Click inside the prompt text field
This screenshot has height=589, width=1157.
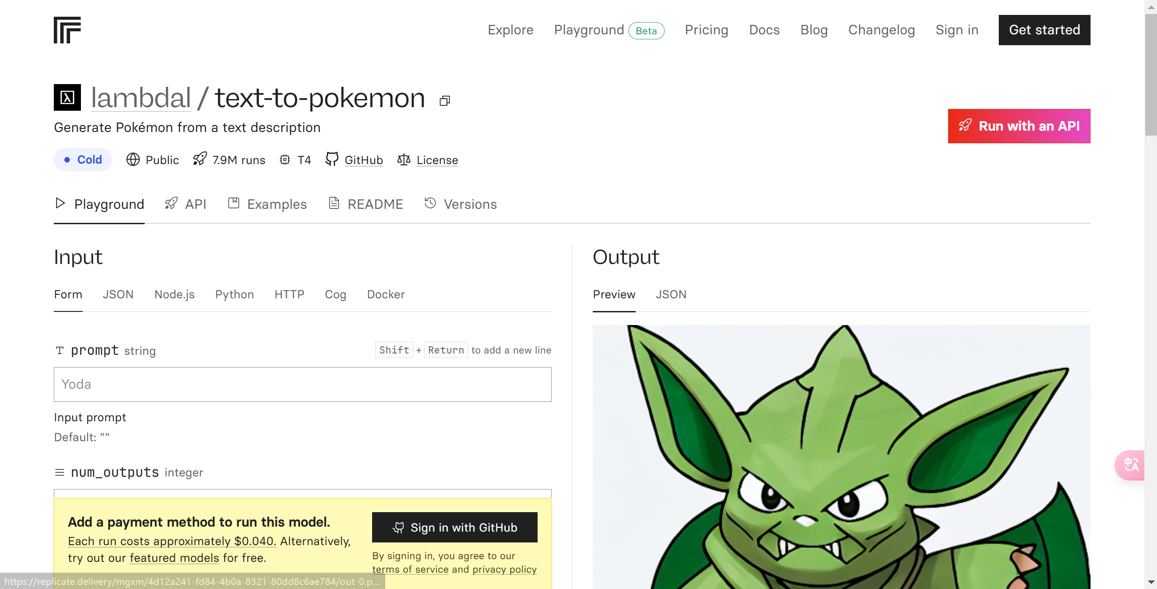pos(302,384)
